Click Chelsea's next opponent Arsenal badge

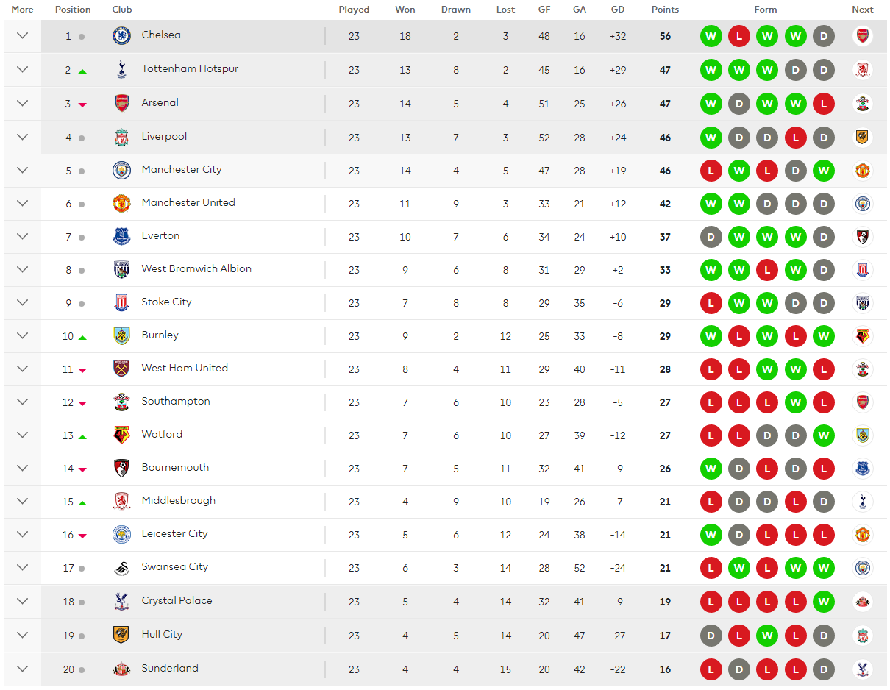(x=863, y=36)
